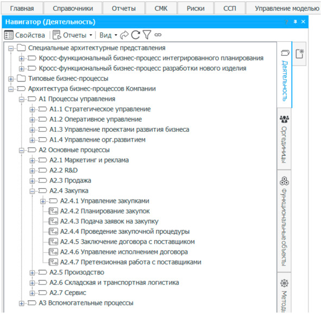Expand the Типовые бизнес-процессы folder
321x314 pixels.
coord(11,79)
